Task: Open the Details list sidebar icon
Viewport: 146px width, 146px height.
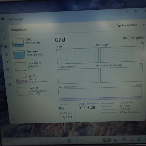Action: coord(9,77)
